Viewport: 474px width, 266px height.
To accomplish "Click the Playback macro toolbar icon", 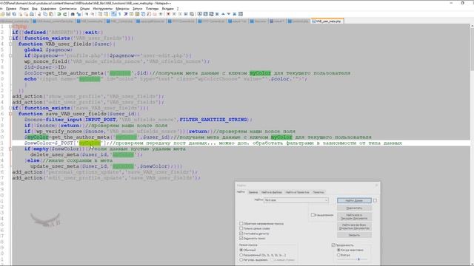I will point(180,14).
